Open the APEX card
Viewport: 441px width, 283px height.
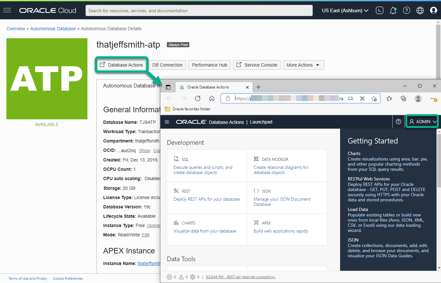(x=287, y=229)
